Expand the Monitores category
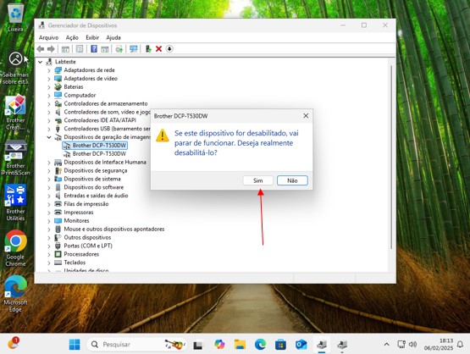 pyautogui.click(x=49, y=221)
